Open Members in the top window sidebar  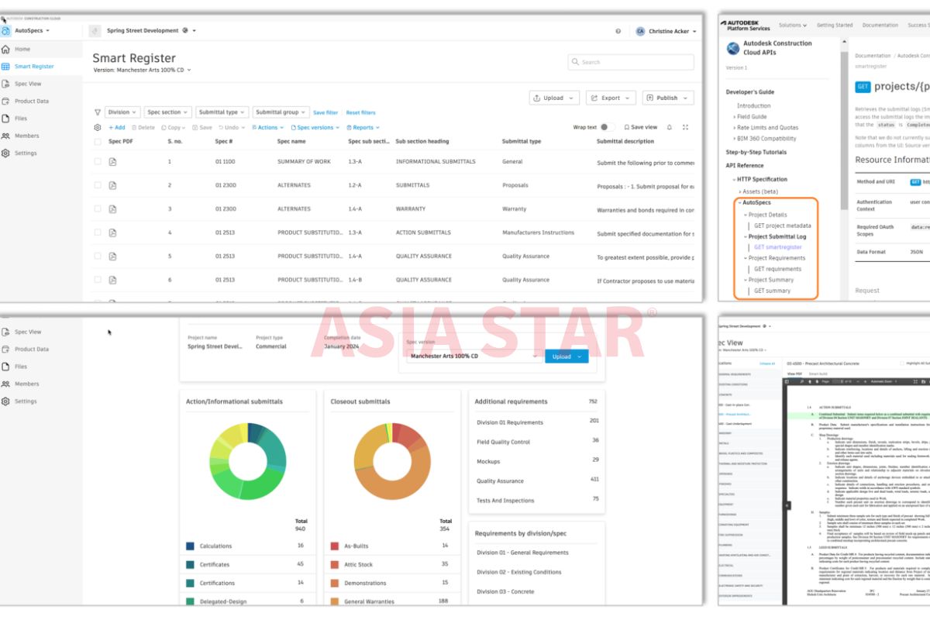[x=20, y=136]
